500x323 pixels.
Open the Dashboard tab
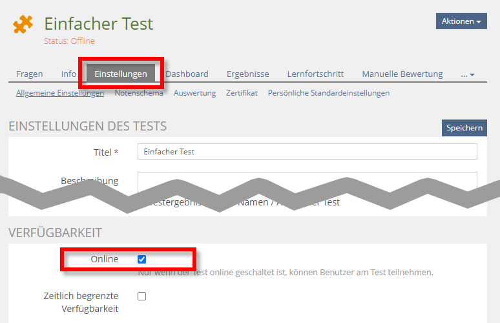[187, 74]
